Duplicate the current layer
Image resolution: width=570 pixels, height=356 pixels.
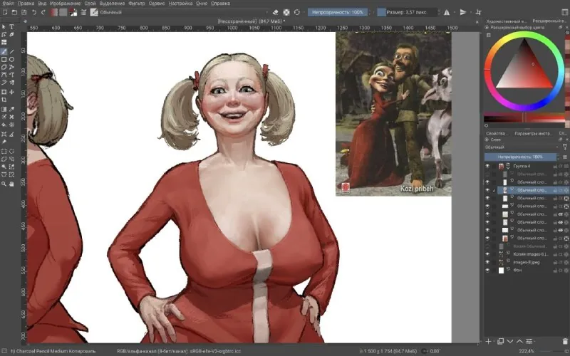tap(501, 341)
